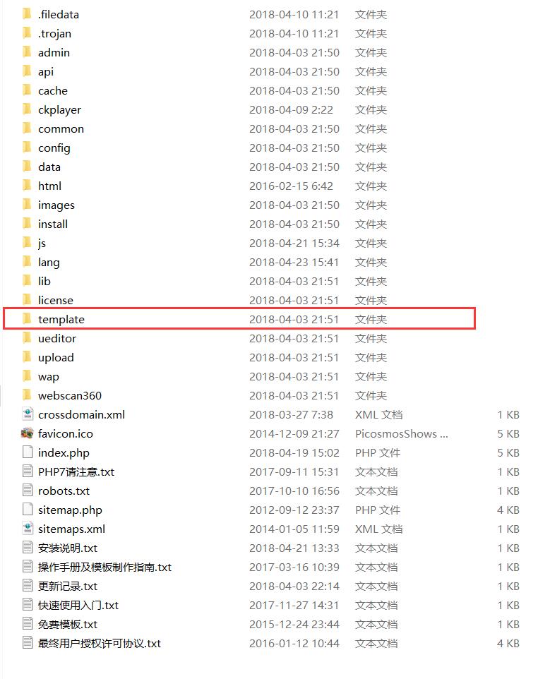Select the admin folder name
The height and width of the screenshot is (679, 538).
(54, 53)
